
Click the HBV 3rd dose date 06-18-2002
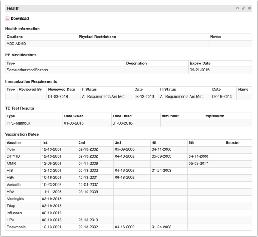point(125,178)
